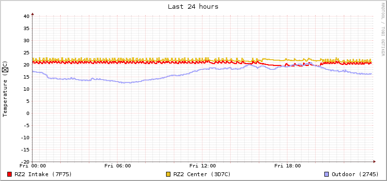Image resolution: width=387 pixels, height=181 pixels.
Task: Select the RZ2 Center (3D7C) legend label
Action: tap(202, 174)
